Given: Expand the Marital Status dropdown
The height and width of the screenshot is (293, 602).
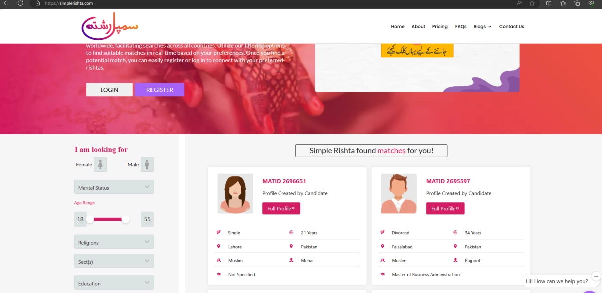Looking at the screenshot, I should 114,187.
